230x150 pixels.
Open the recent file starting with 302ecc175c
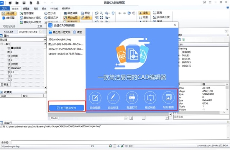point(66,49)
